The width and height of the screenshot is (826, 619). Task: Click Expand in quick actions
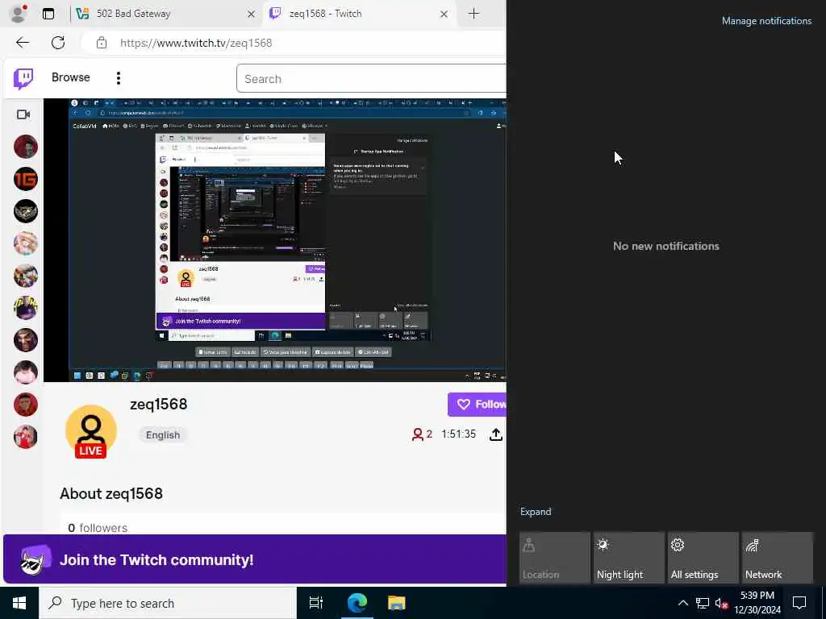(x=536, y=512)
